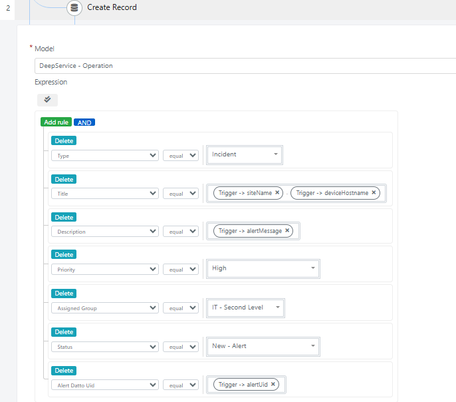Remove the Trigger -> alertUid token

tap(273, 384)
